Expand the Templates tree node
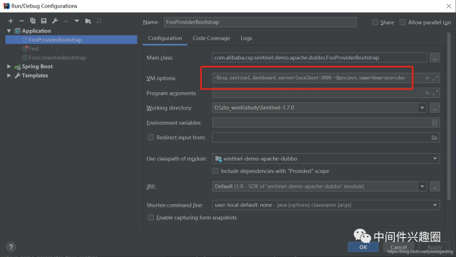Image resolution: width=456 pixels, height=257 pixels. point(9,75)
